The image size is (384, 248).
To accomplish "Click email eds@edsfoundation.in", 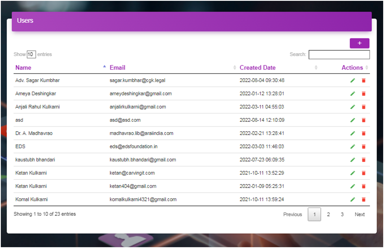I will coord(134,146).
